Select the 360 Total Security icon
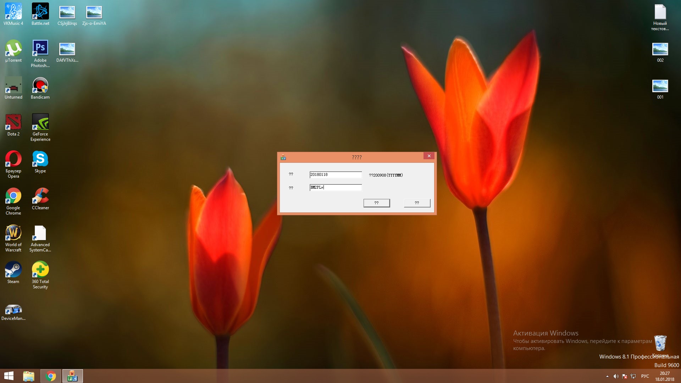Screen dimensions: 681x383 pyautogui.click(x=40, y=270)
